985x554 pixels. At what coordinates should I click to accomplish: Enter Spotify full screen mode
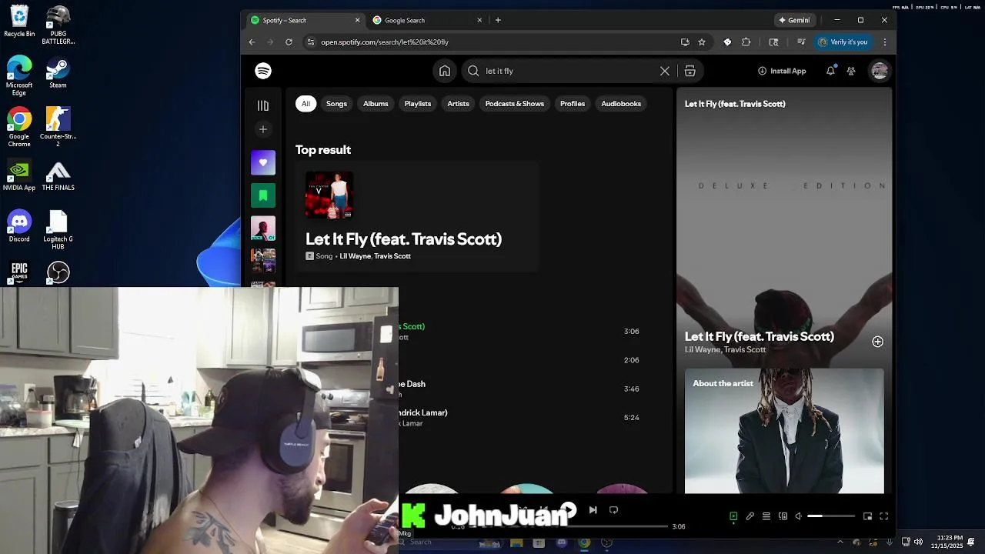pos(883,516)
